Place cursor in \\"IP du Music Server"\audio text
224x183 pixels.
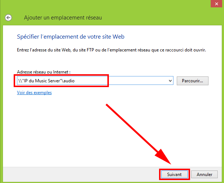pos(46,81)
